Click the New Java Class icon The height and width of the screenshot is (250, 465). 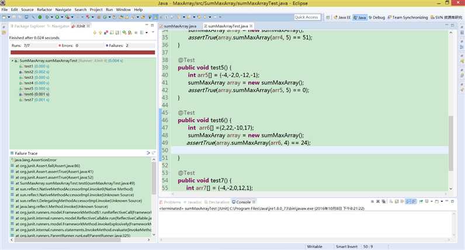coord(105,17)
